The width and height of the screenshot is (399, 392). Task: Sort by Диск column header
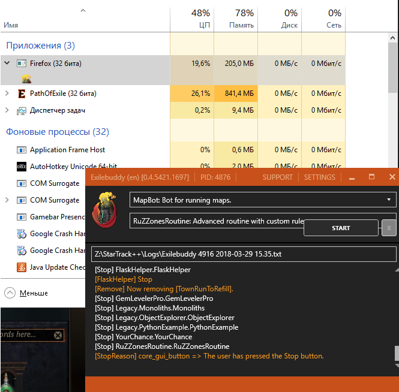pos(289,25)
